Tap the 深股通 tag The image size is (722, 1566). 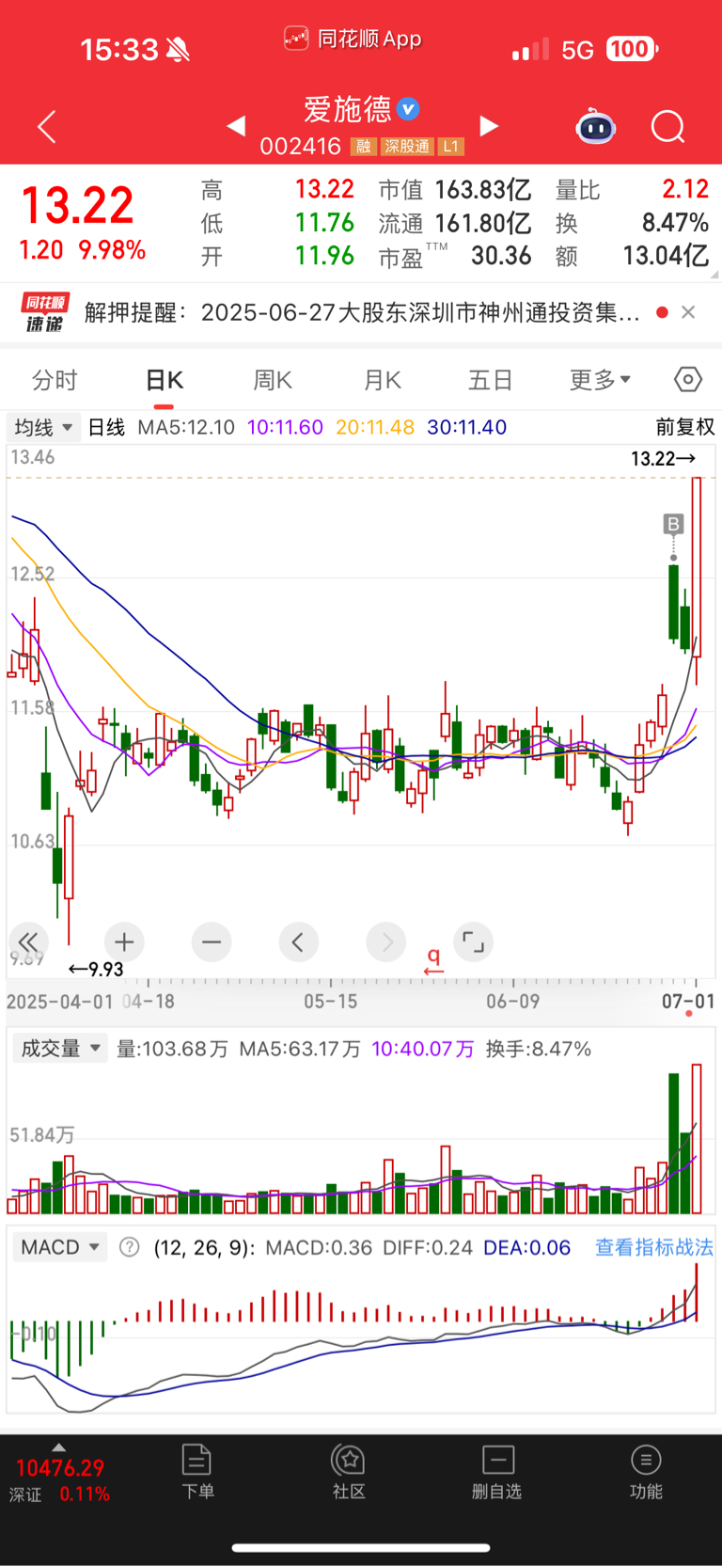(x=407, y=147)
